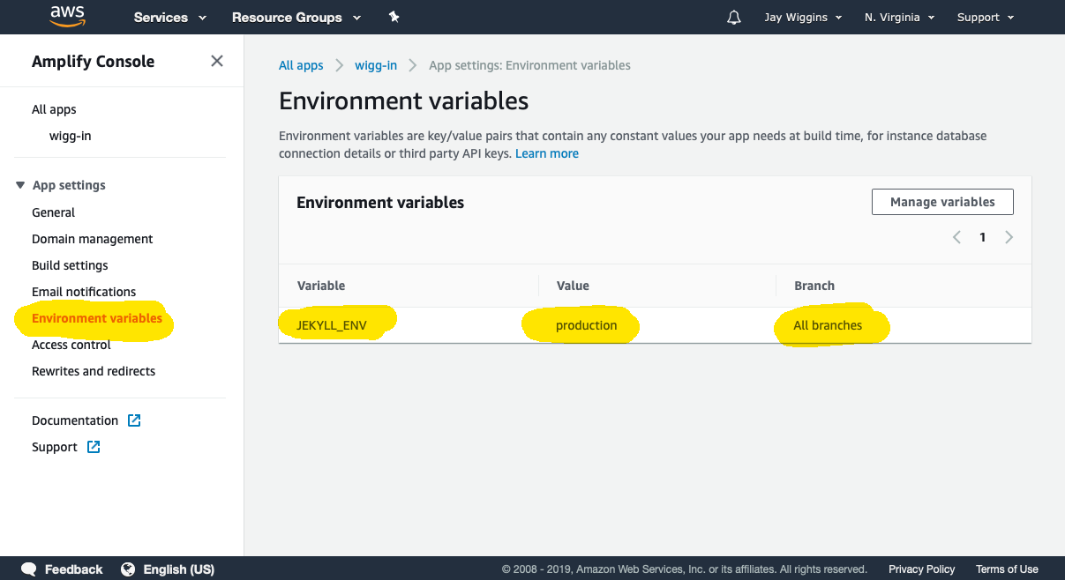Click the AWS logo
Screen dimensions: 1065x580
(x=67, y=17)
